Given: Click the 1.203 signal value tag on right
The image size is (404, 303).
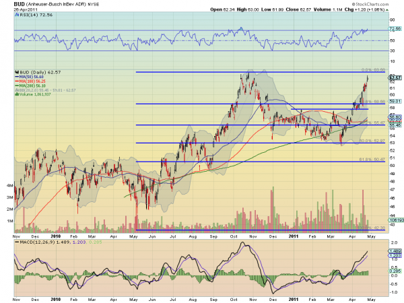Looking at the screenshot, I should (395, 255).
